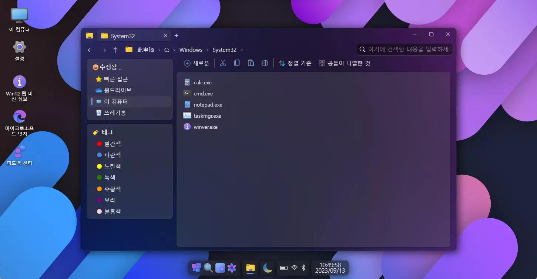Image resolution: width=537 pixels, height=279 pixels.
Task: Open the taskbar search magnifier icon
Action: pos(208,268)
